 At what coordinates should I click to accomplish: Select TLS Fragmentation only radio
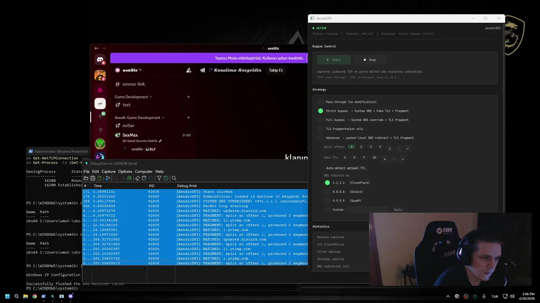[x=321, y=129]
